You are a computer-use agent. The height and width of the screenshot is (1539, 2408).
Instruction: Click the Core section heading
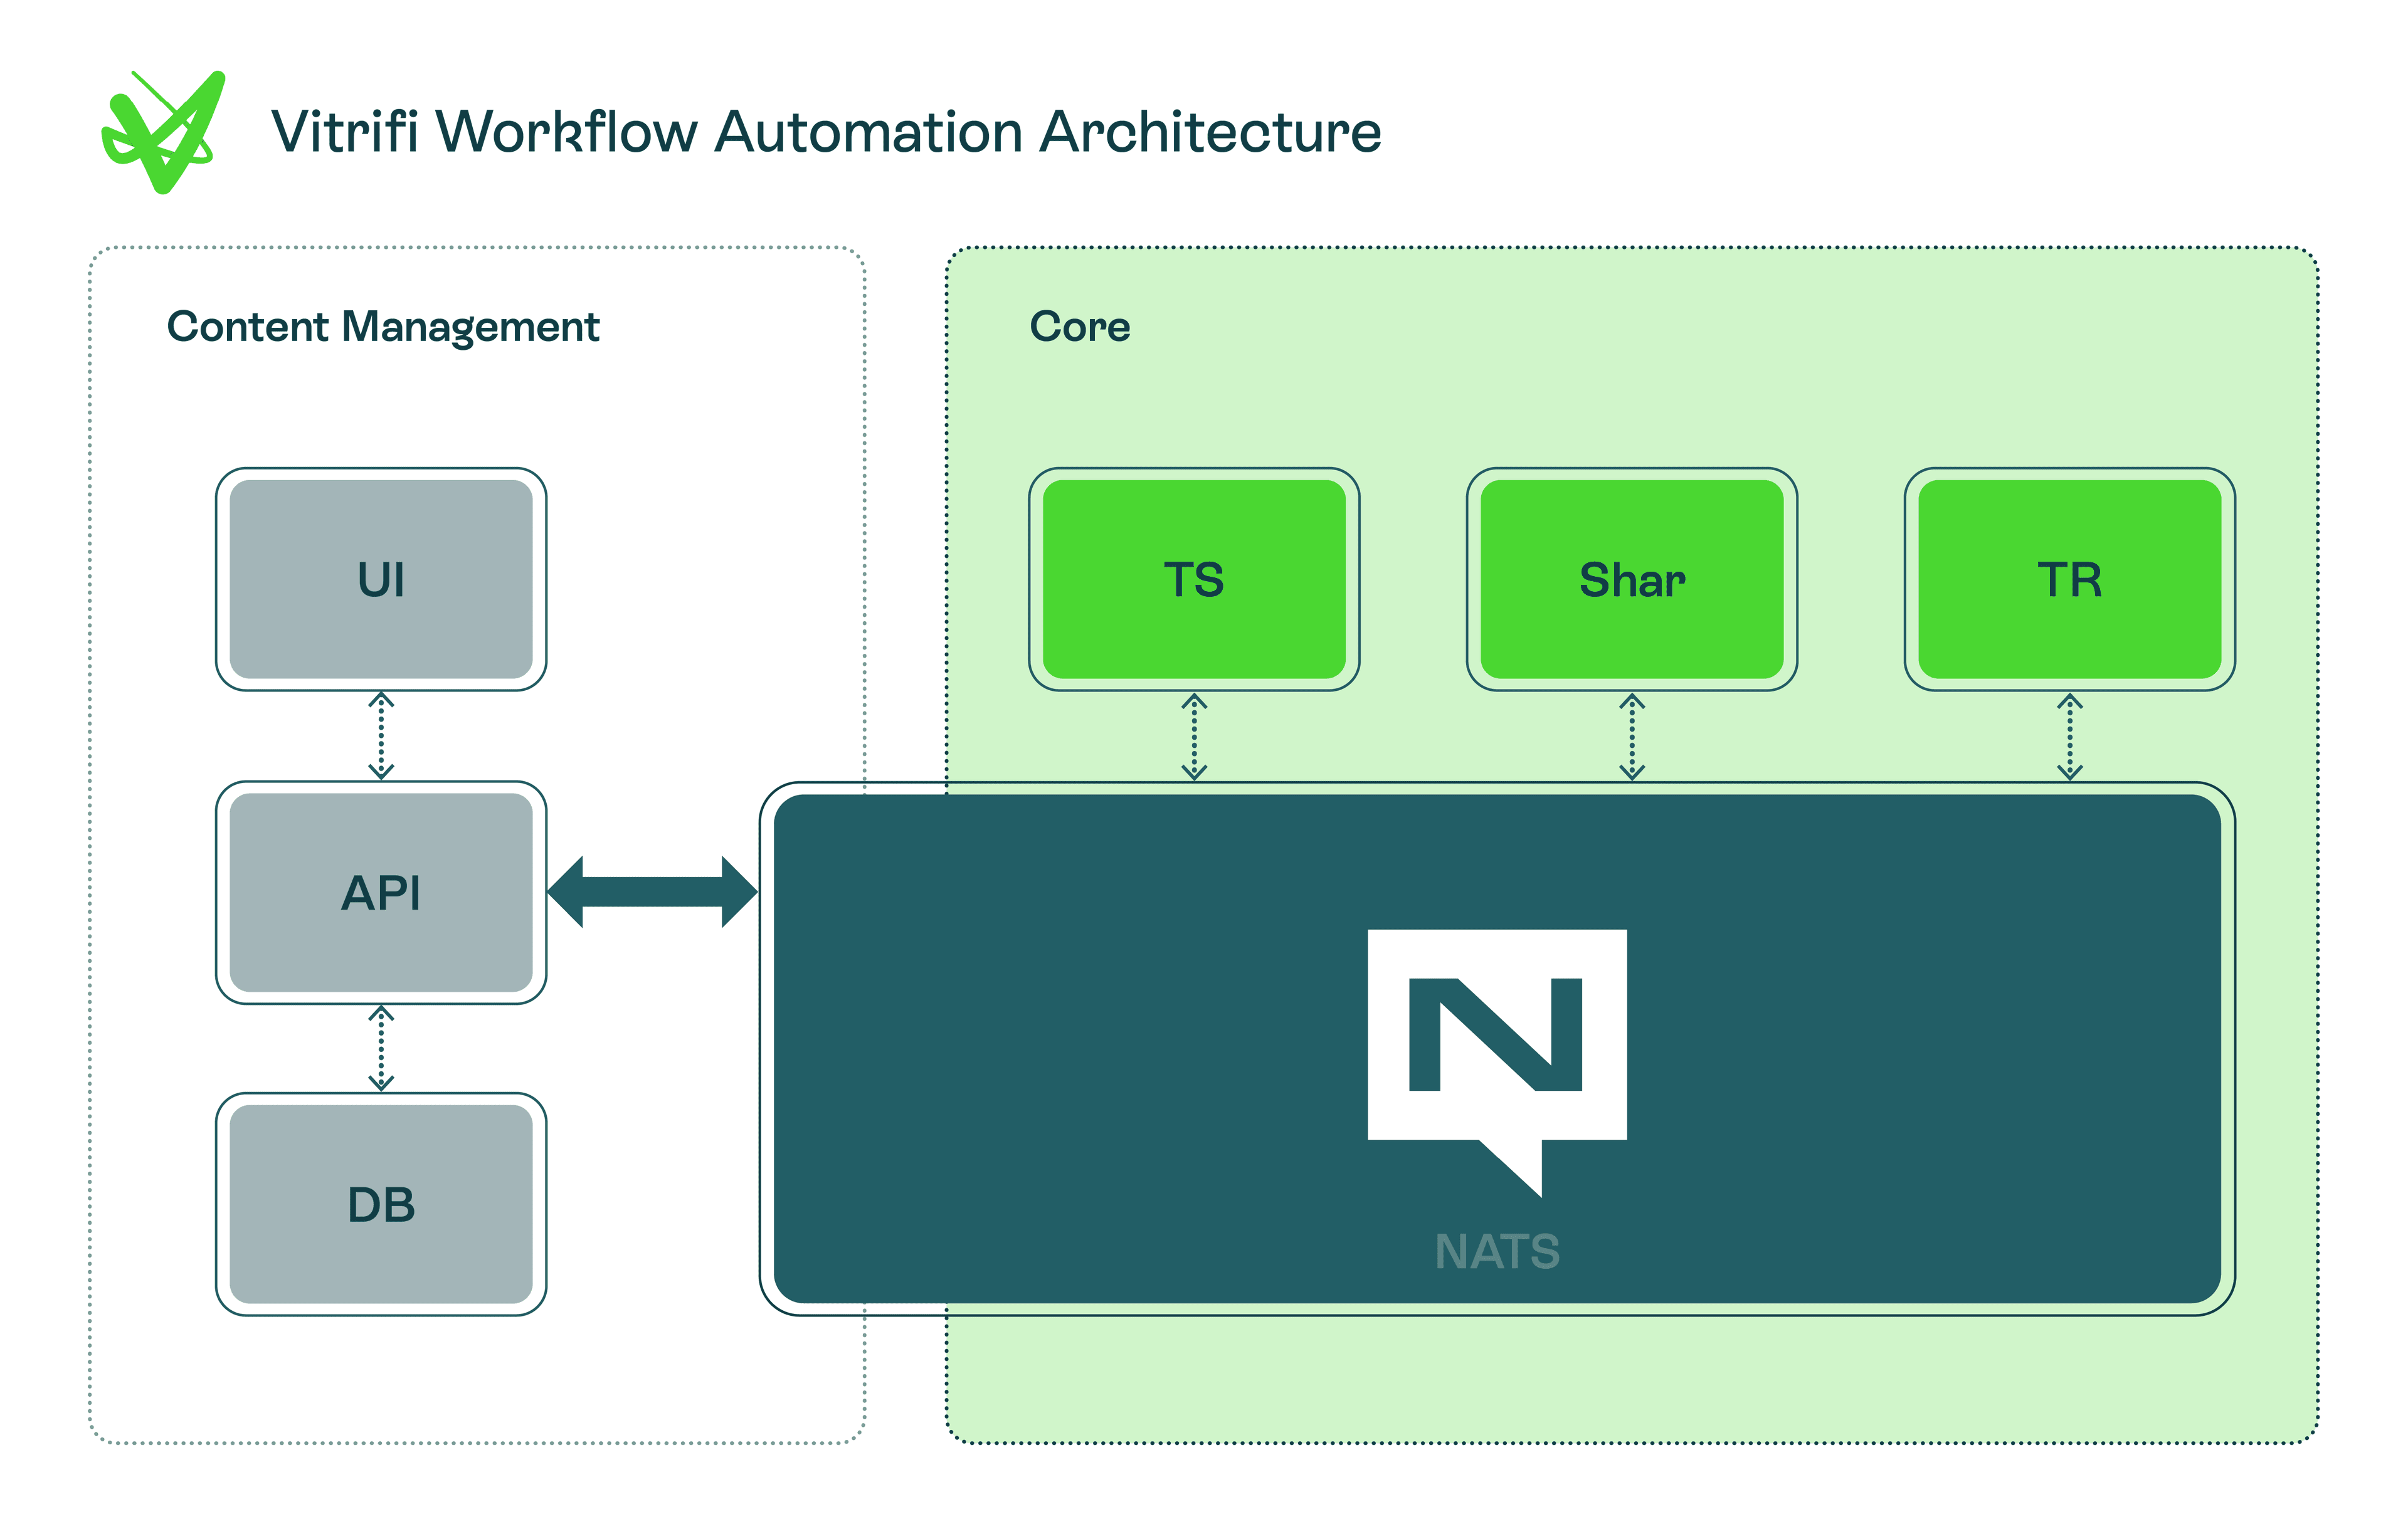[x=1080, y=327]
